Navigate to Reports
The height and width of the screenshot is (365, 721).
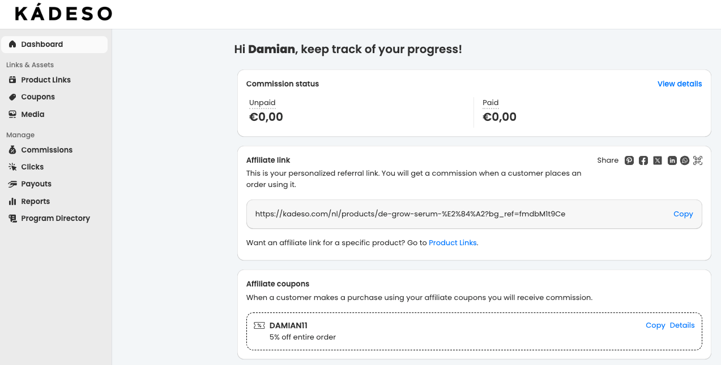click(x=54, y=201)
